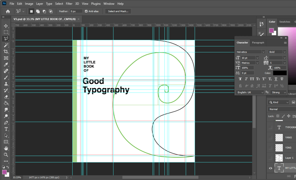The height and width of the screenshot is (180, 296).
Task: Expand the English: UK language dropdown
Action: point(250,92)
